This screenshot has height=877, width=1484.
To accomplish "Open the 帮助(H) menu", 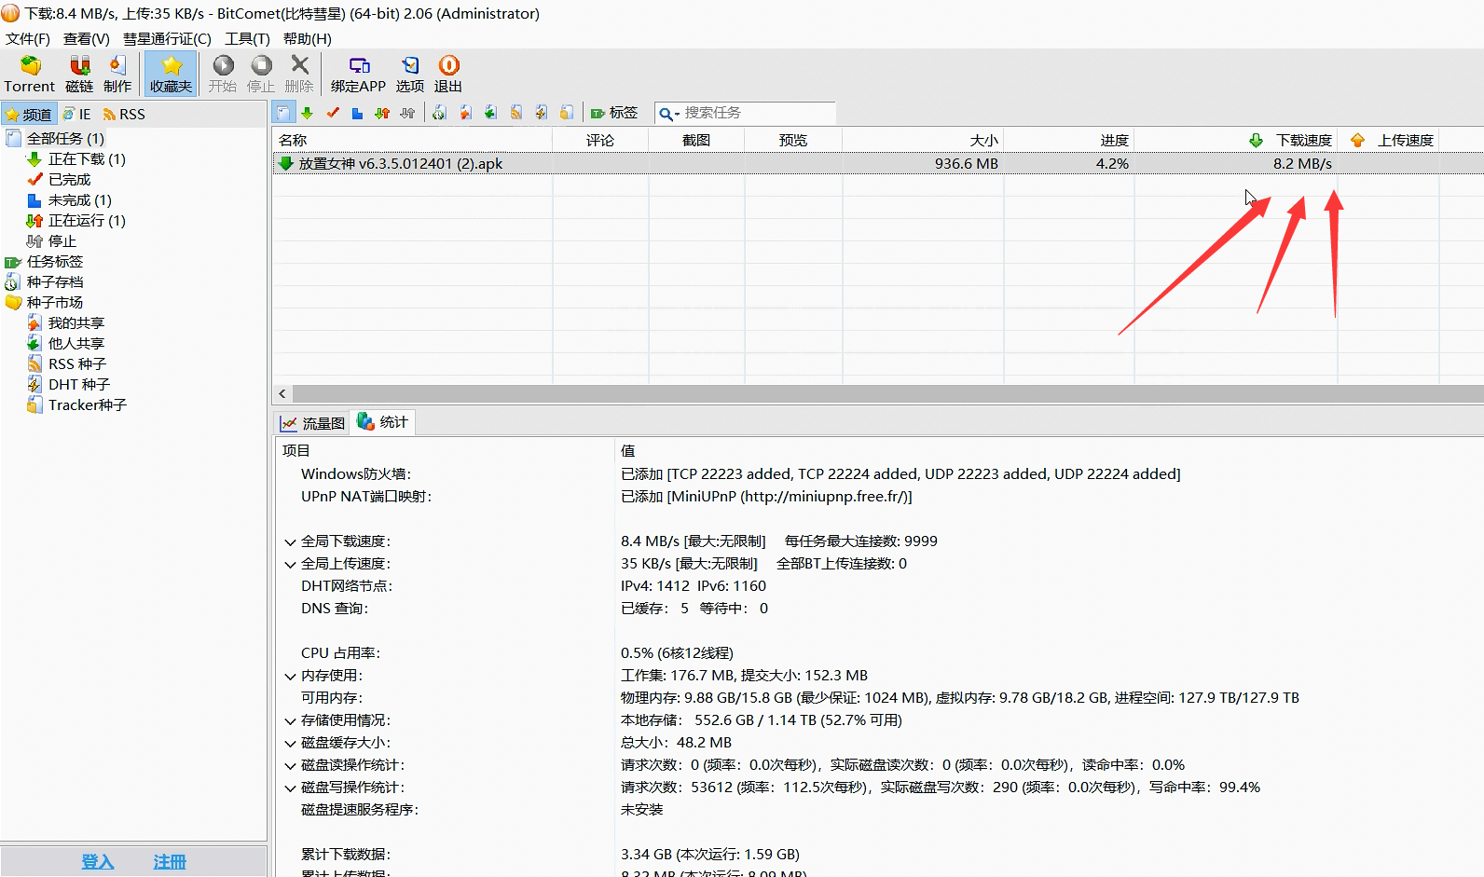I will tap(308, 38).
